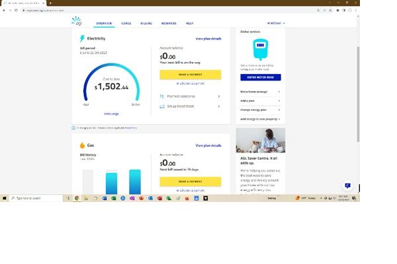Expand the Change energy plan option
The image size is (397, 264).
[x=260, y=109]
